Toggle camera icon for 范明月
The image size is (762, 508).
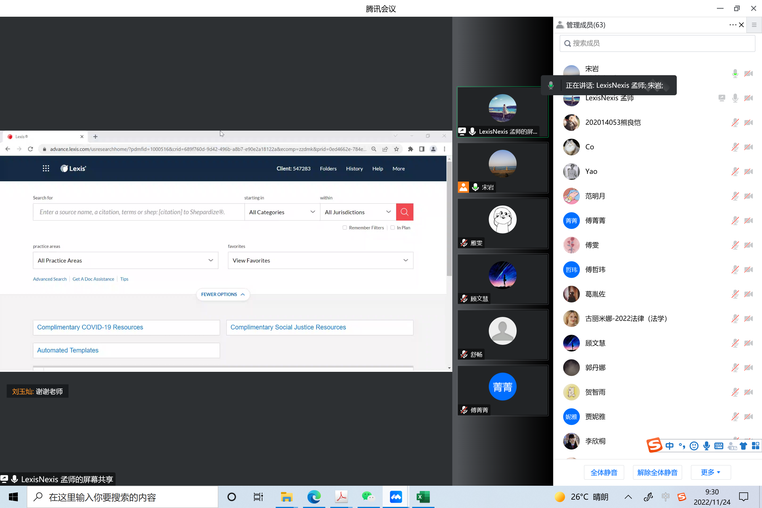pos(748,196)
